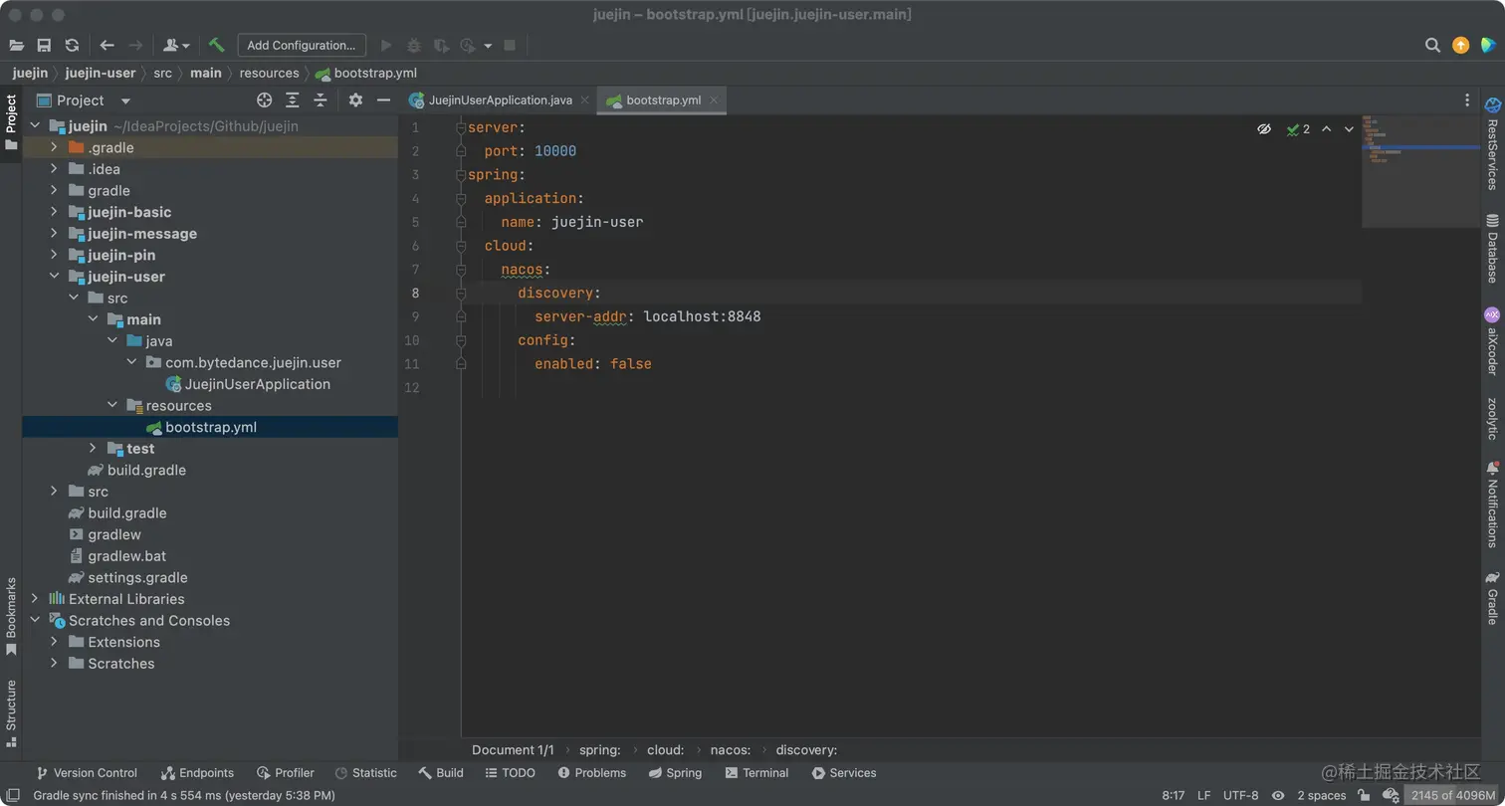Viewport: 1505px width, 806px height.
Task: Open the Terminal tool window tab
Action: point(756,773)
